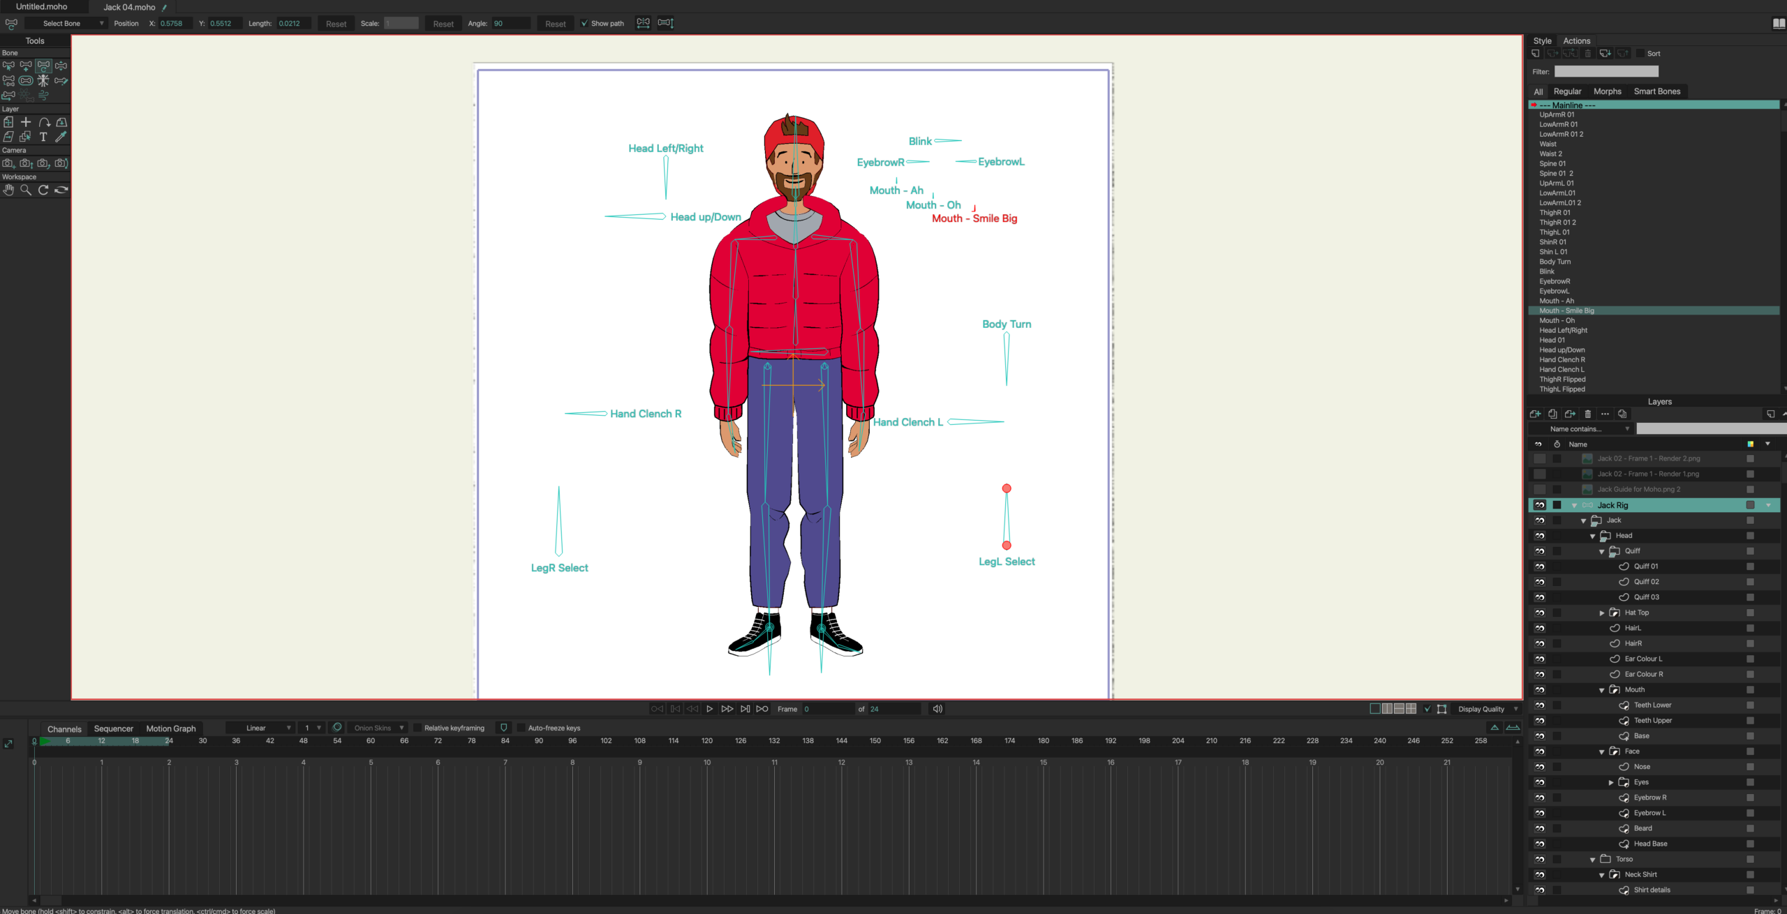The image size is (1787, 914).
Task: Switch to the Morphs actions tab
Action: point(1607,91)
